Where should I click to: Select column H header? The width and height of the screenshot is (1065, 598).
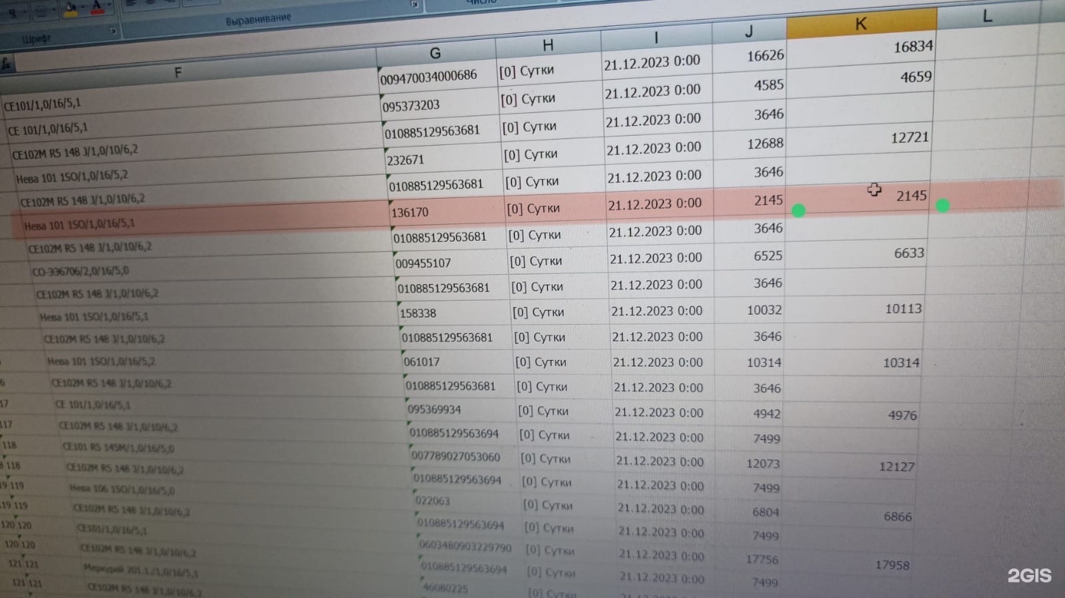point(548,45)
